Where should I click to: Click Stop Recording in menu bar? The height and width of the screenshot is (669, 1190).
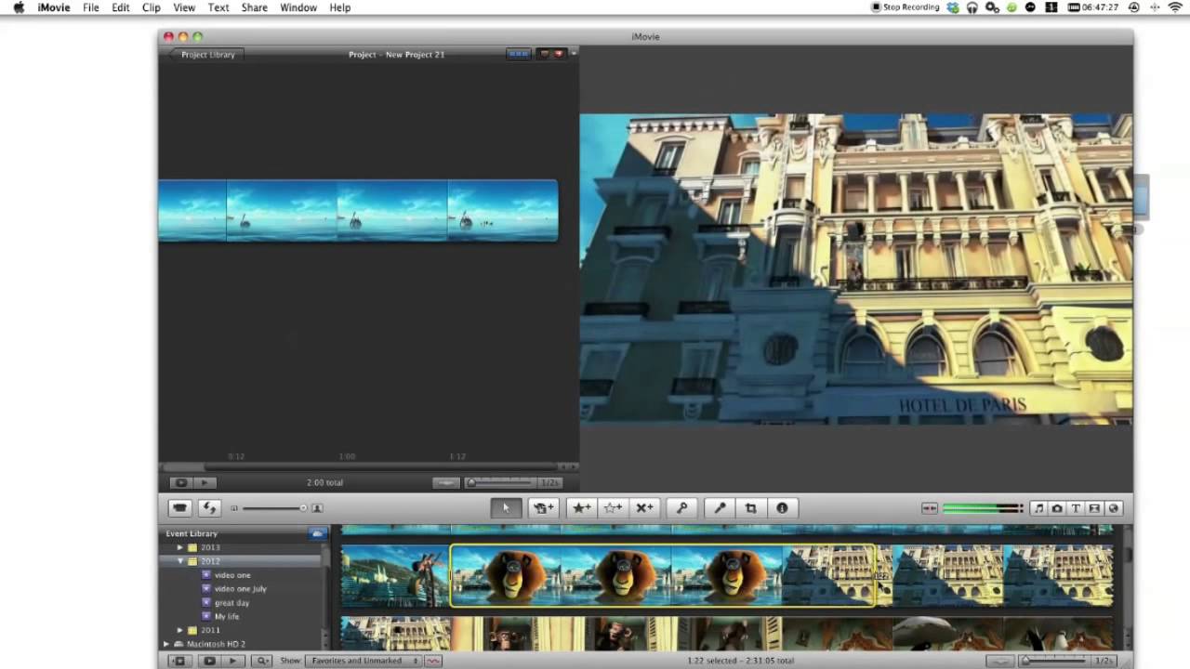point(906,7)
